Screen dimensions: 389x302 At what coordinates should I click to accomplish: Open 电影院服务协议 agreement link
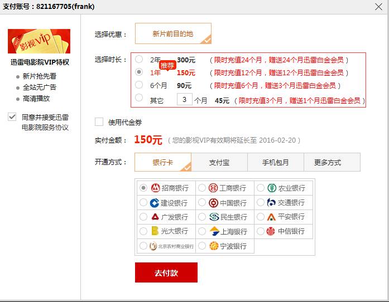tap(45, 128)
